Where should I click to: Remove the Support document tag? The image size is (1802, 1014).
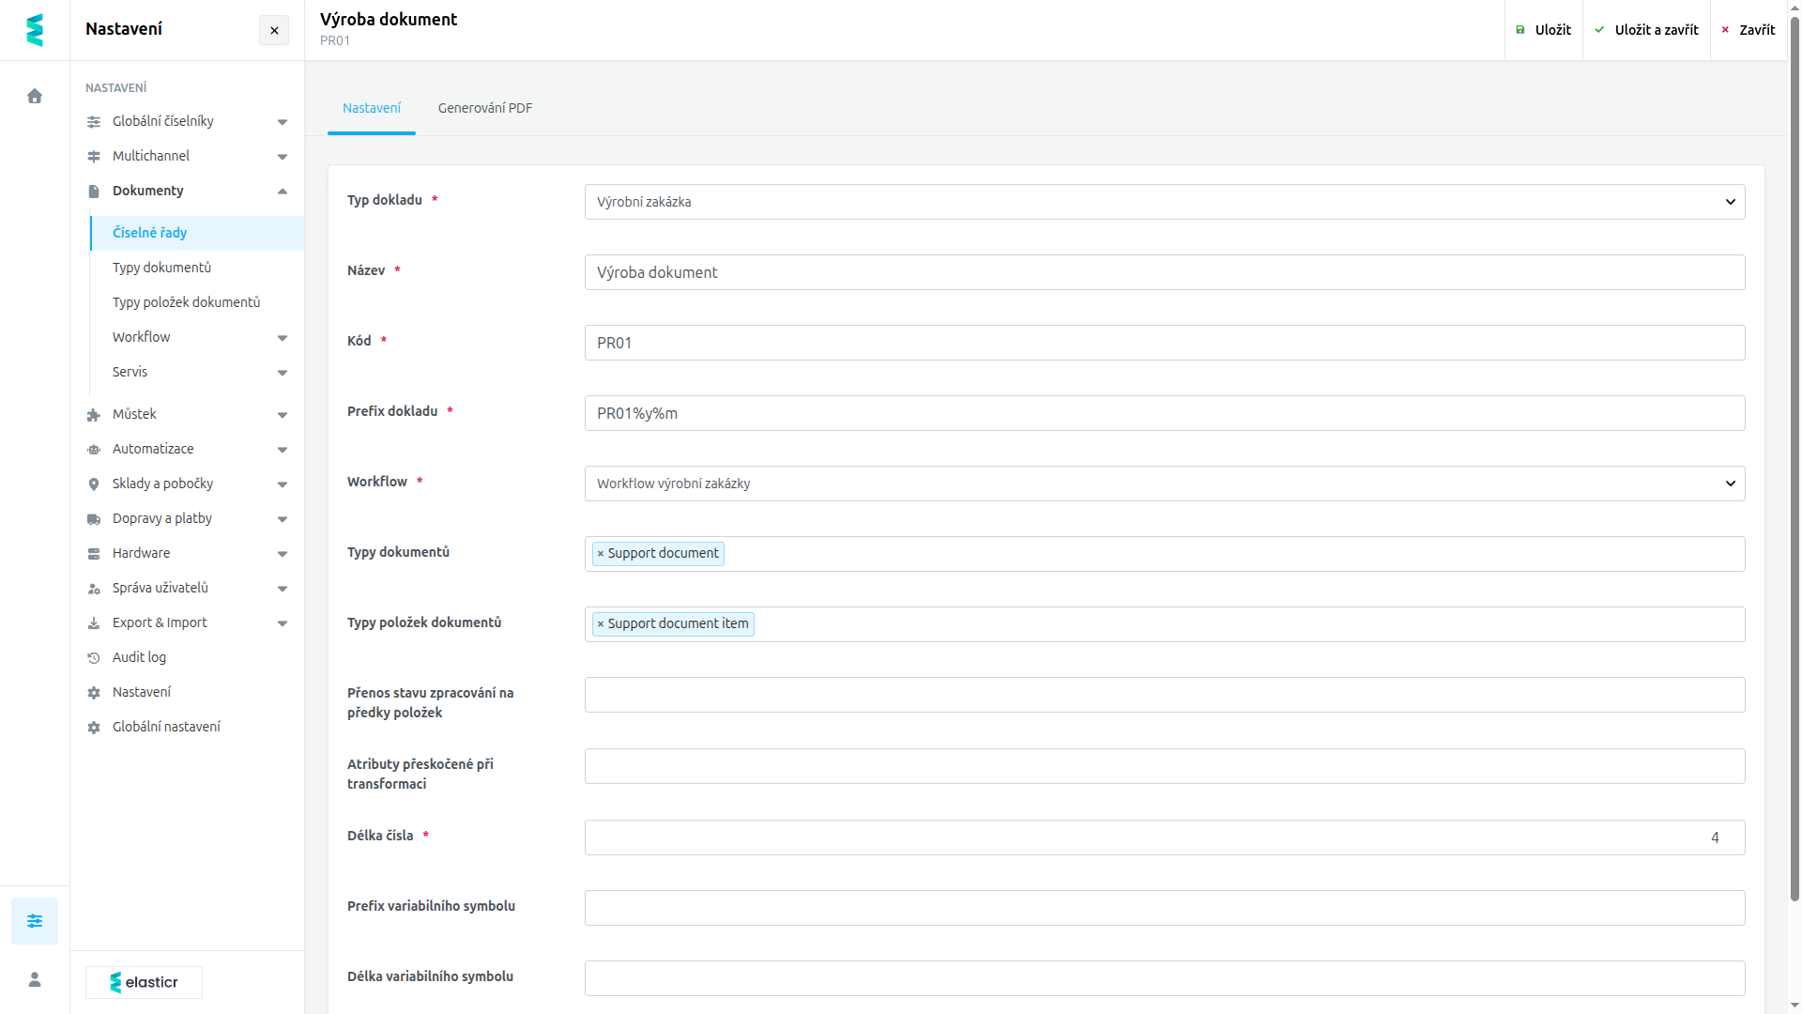[601, 554]
